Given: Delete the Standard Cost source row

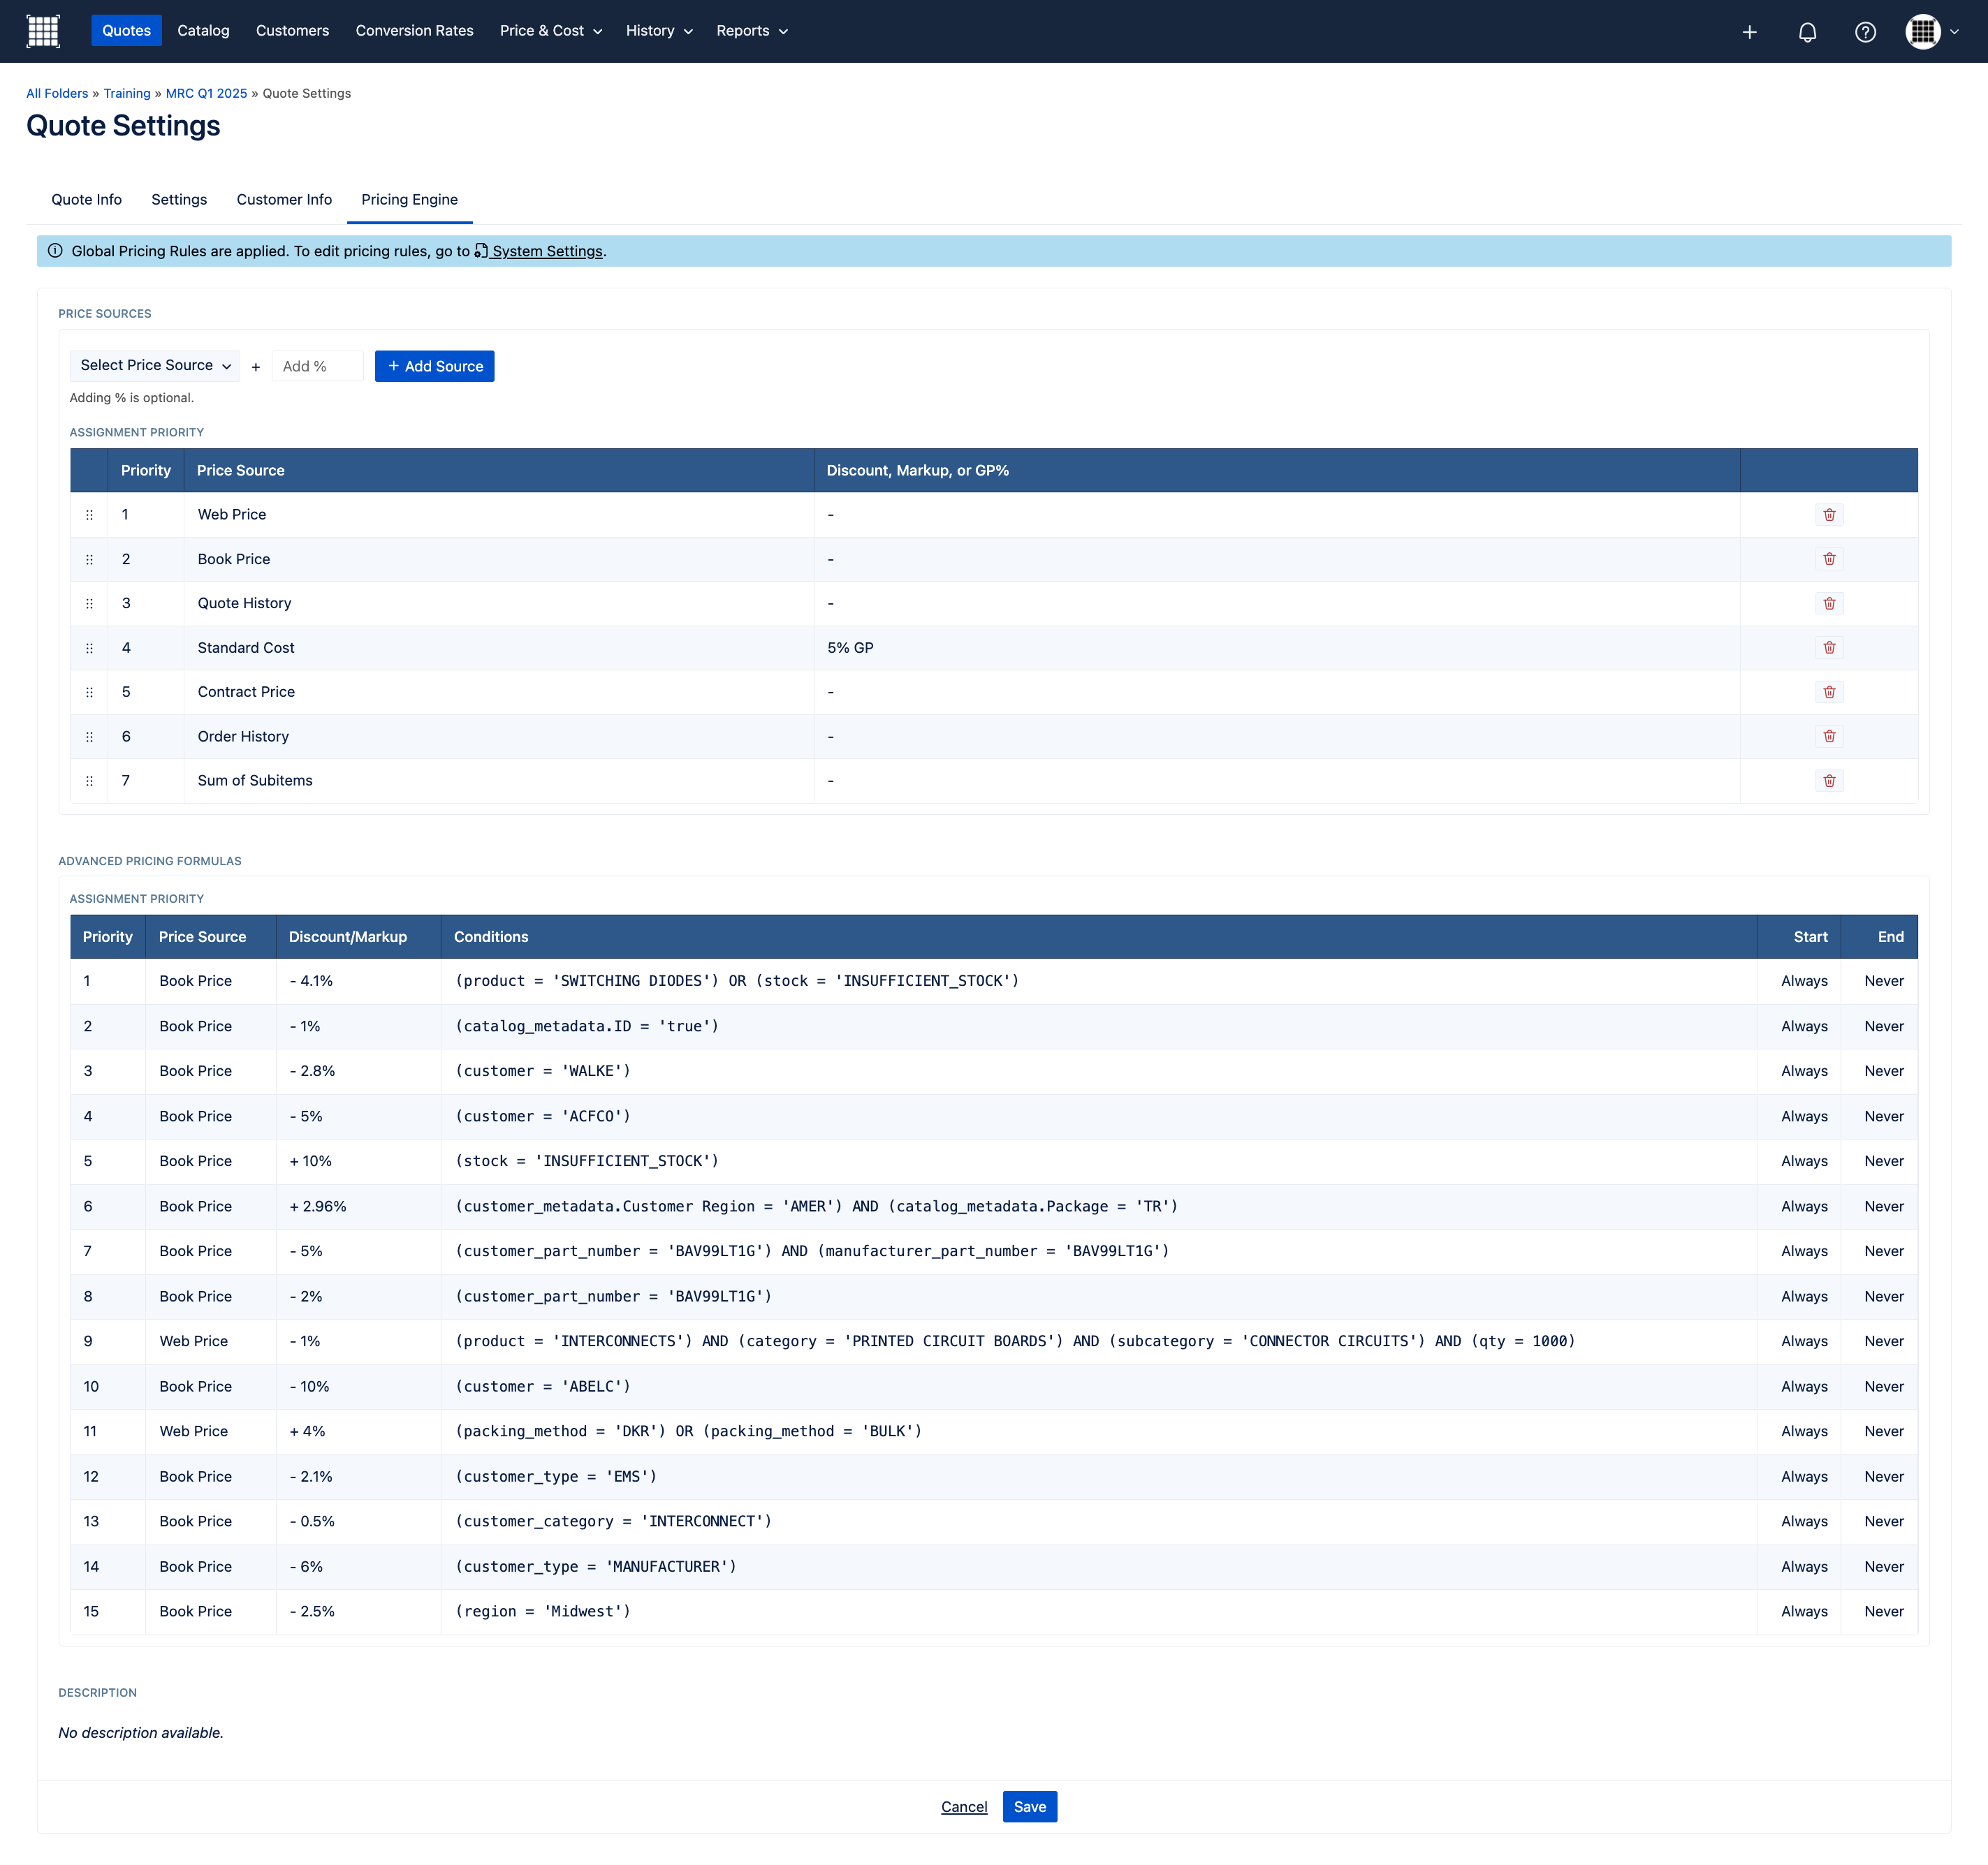Looking at the screenshot, I should coord(1829,648).
